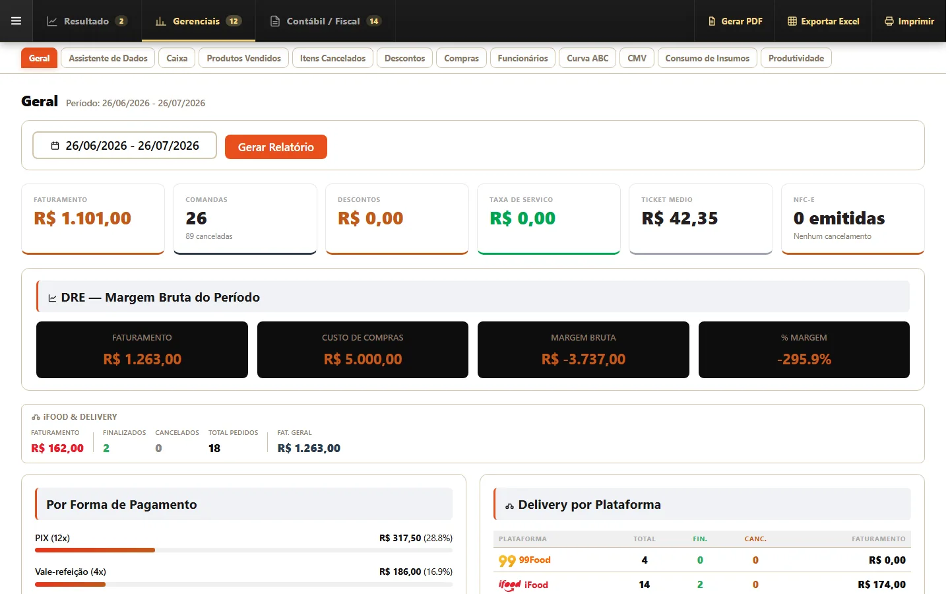Select the Geral sub-tab
Viewport: 950px width, 594px height.
[40, 58]
